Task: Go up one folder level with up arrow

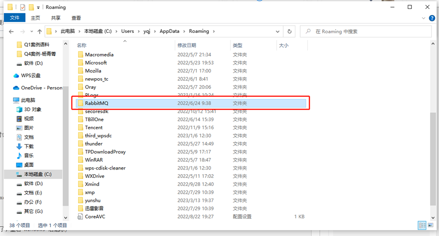Action: (x=40, y=31)
